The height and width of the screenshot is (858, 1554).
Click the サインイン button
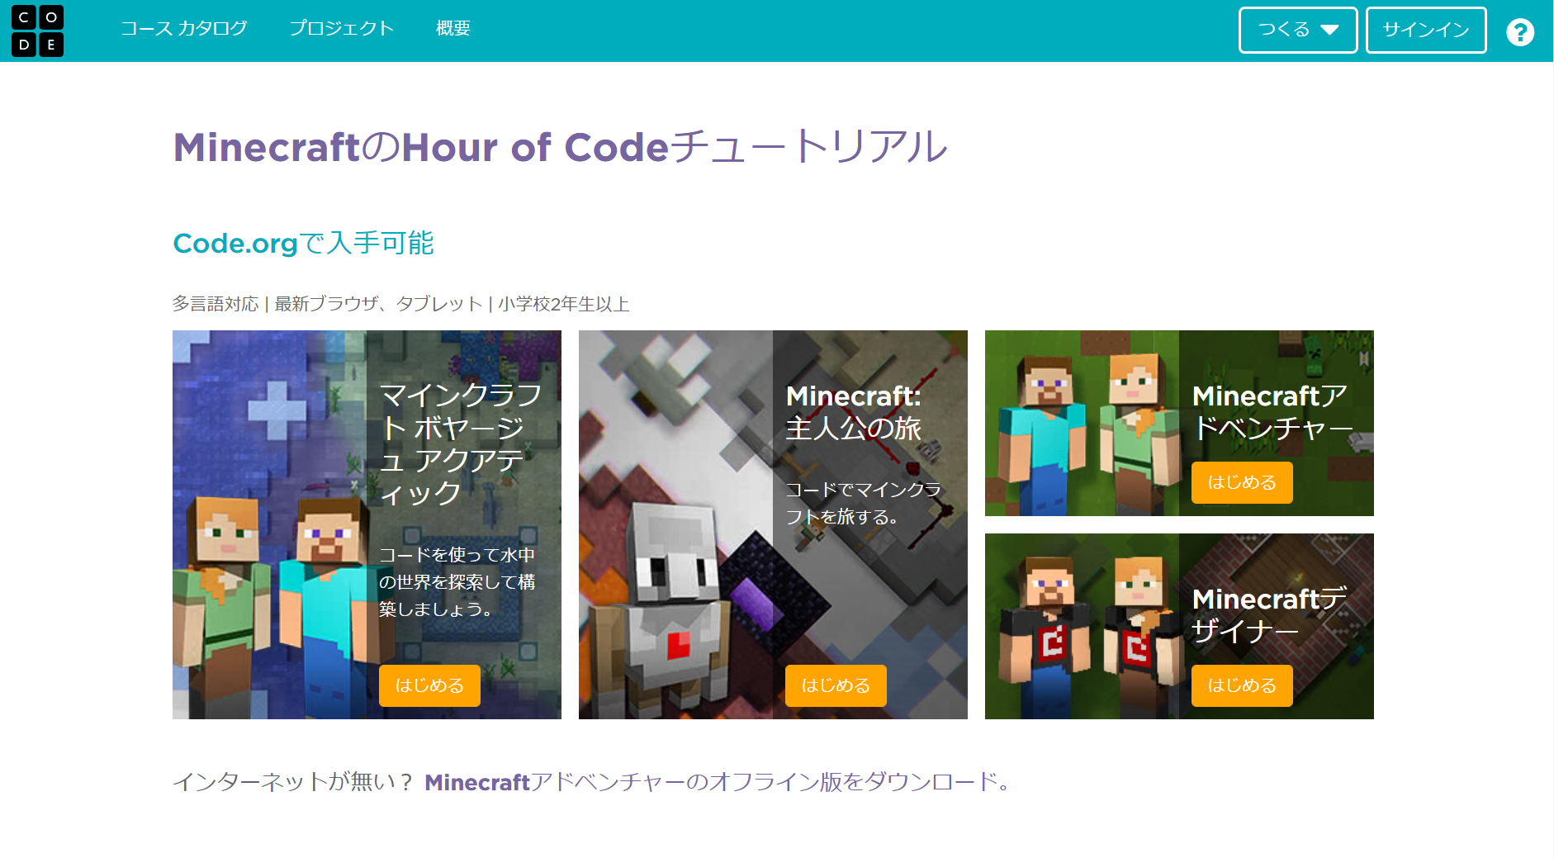tap(1425, 29)
